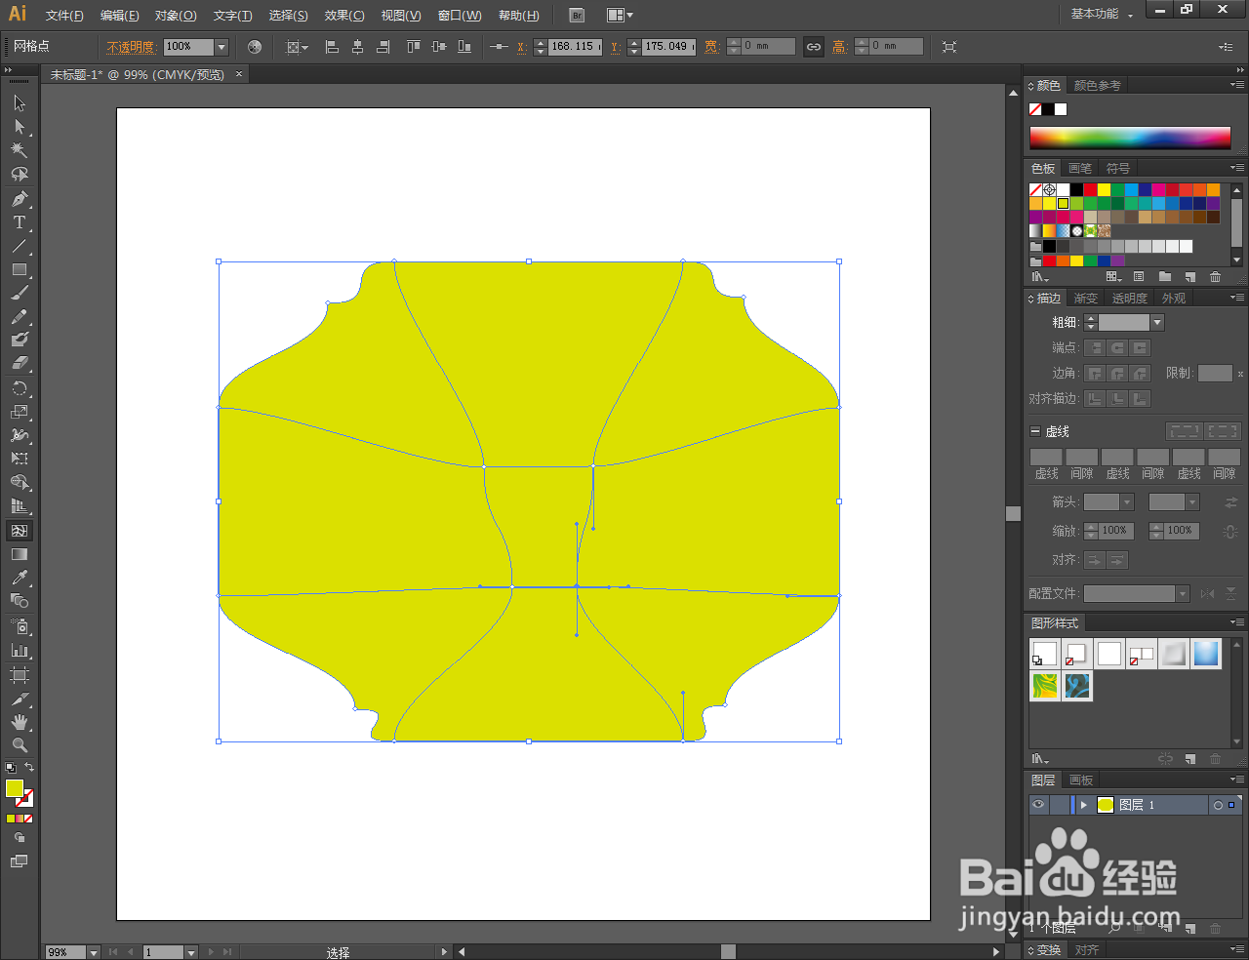
Task: Toggle lock column for 图层 1
Action: tap(1058, 805)
